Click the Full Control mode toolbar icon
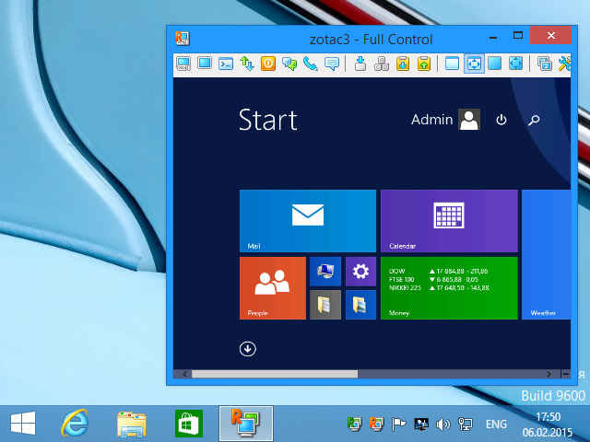 click(x=183, y=64)
